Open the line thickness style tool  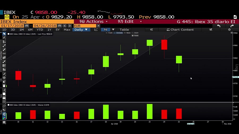tap(4, 98)
